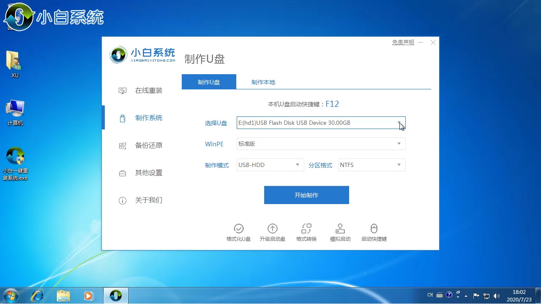Open 备份还原 in the sidebar

coord(149,145)
